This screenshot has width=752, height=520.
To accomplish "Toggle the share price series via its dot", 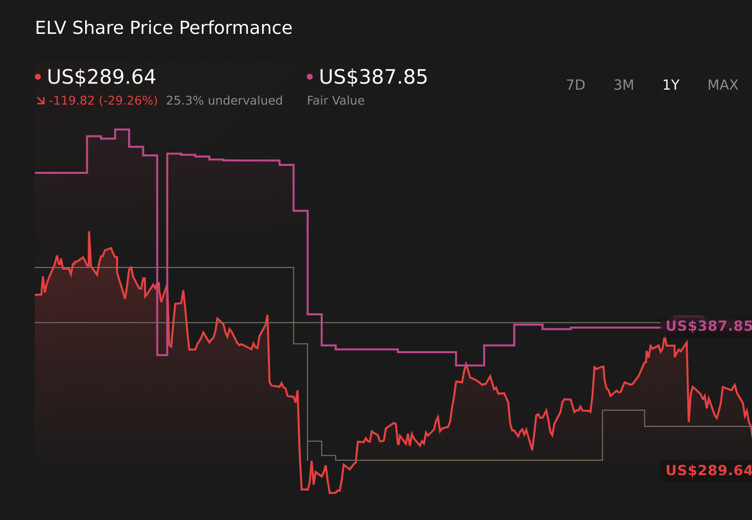I will pos(38,76).
